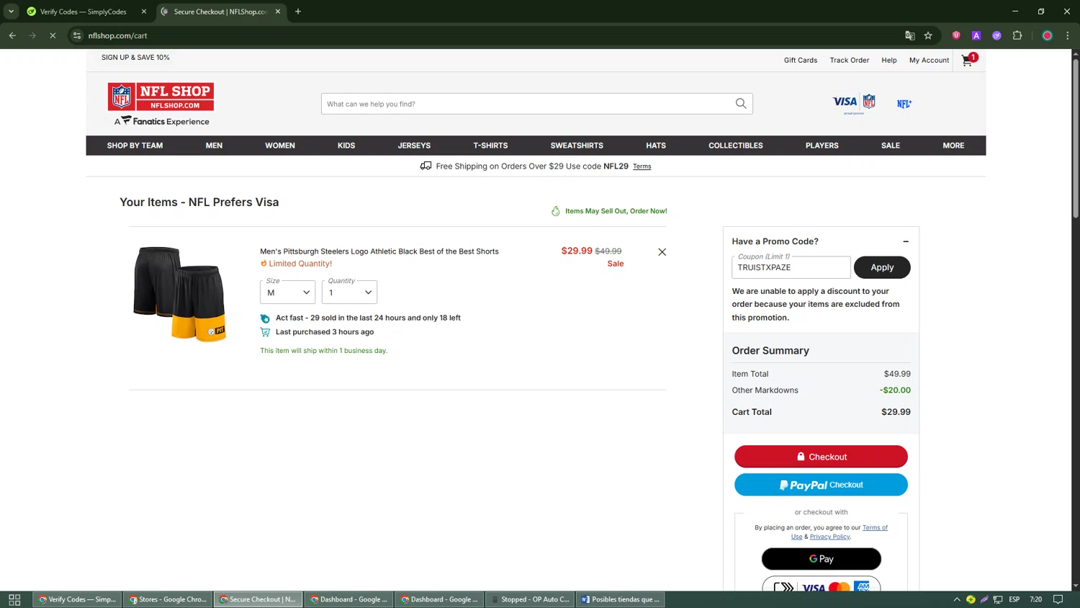
Task: Go back using browser back arrow
Action: 12,35
